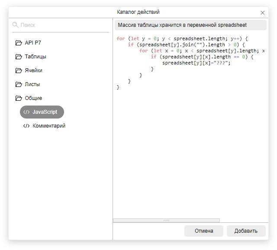
Task: Close the Каталог действий dialog
Action: pyautogui.click(x=262, y=13)
